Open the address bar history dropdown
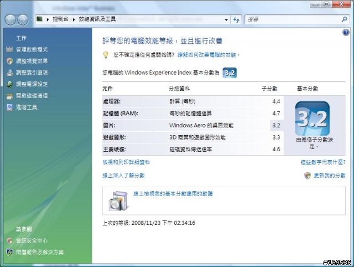 click(226, 20)
